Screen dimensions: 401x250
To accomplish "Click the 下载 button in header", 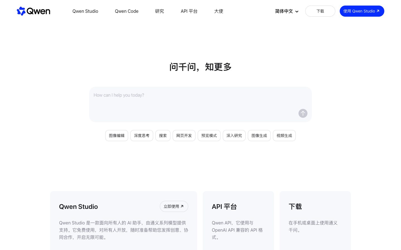I will [320, 11].
